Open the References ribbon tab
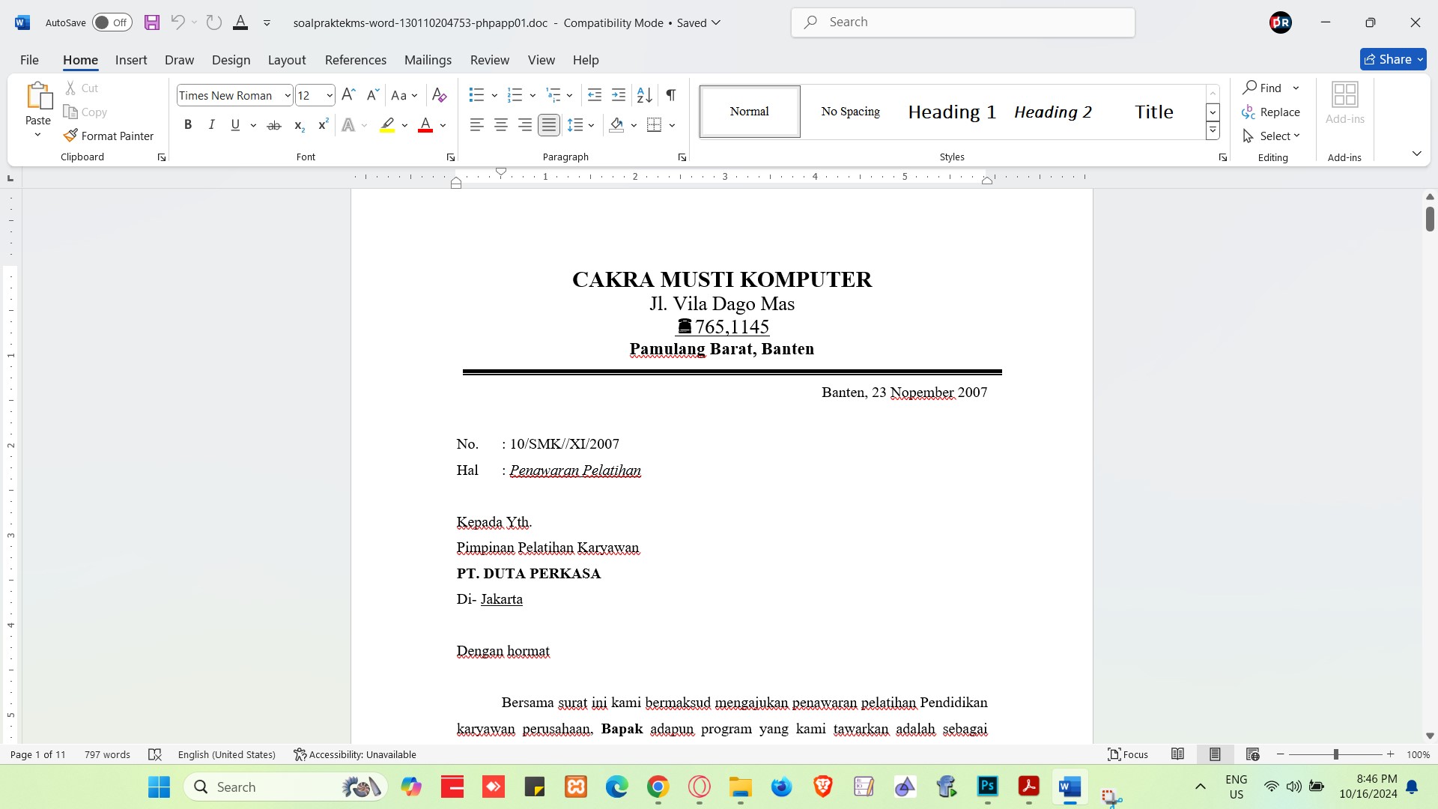This screenshot has height=809, width=1438. tap(355, 60)
